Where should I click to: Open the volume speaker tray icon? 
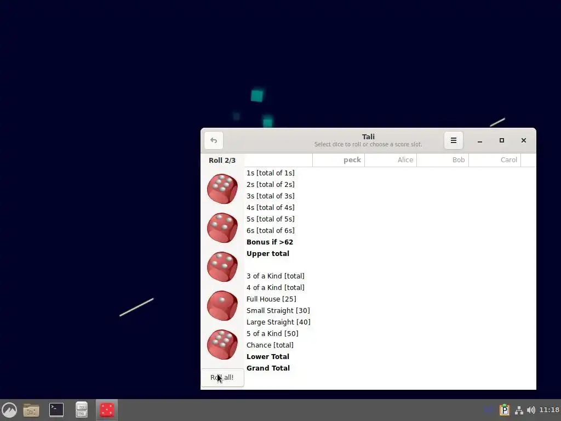coord(531,410)
